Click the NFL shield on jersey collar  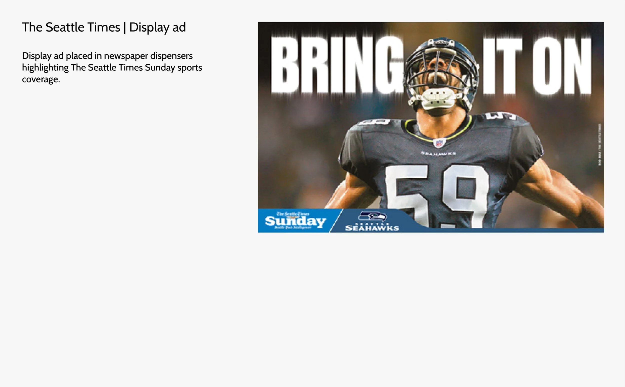[x=439, y=143]
